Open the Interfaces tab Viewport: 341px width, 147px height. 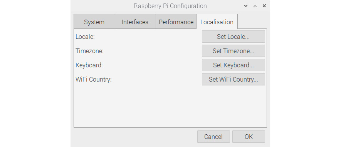coord(135,22)
